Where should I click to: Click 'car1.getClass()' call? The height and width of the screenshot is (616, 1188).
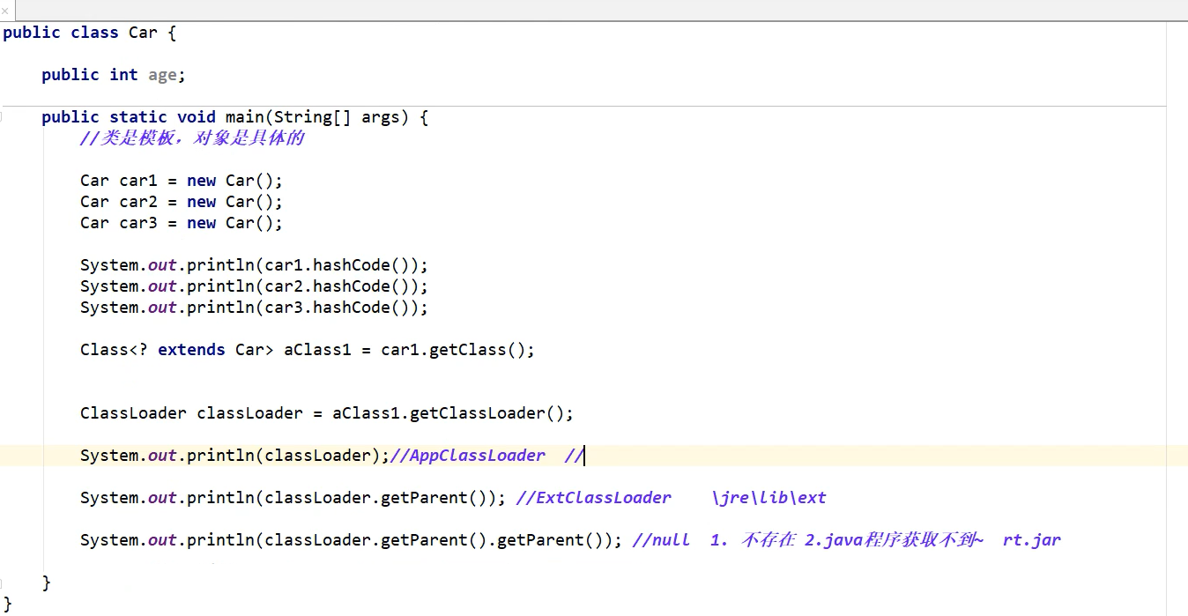tap(454, 350)
